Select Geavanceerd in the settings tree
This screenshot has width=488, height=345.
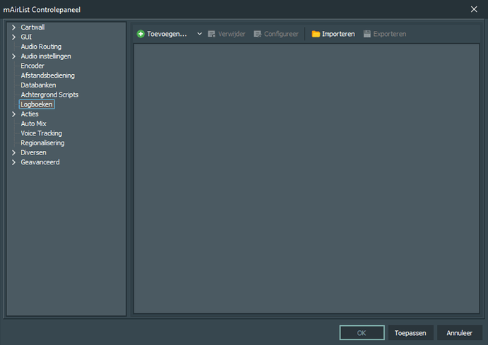[40, 162]
